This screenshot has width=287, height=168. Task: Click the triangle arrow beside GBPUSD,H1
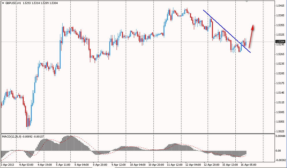point(3,3)
